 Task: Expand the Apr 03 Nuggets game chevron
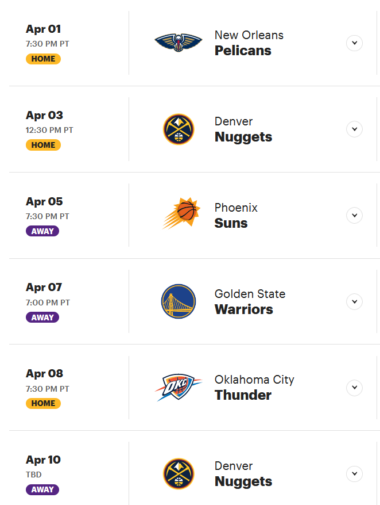click(x=354, y=129)
